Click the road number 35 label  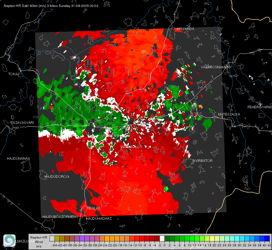click(3, 197)
